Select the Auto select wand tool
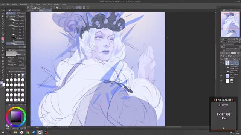 [3, 29]
